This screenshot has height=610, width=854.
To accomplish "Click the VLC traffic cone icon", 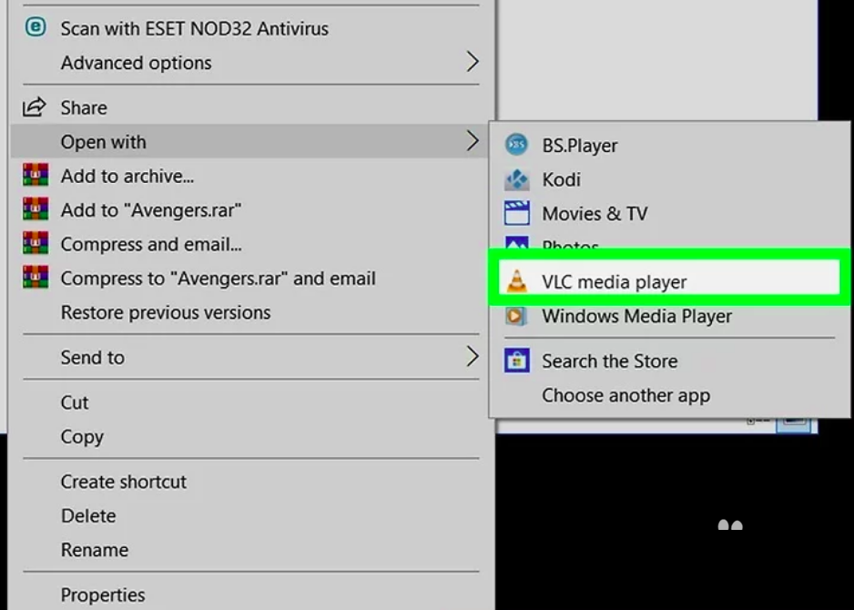I will point(516,281).
